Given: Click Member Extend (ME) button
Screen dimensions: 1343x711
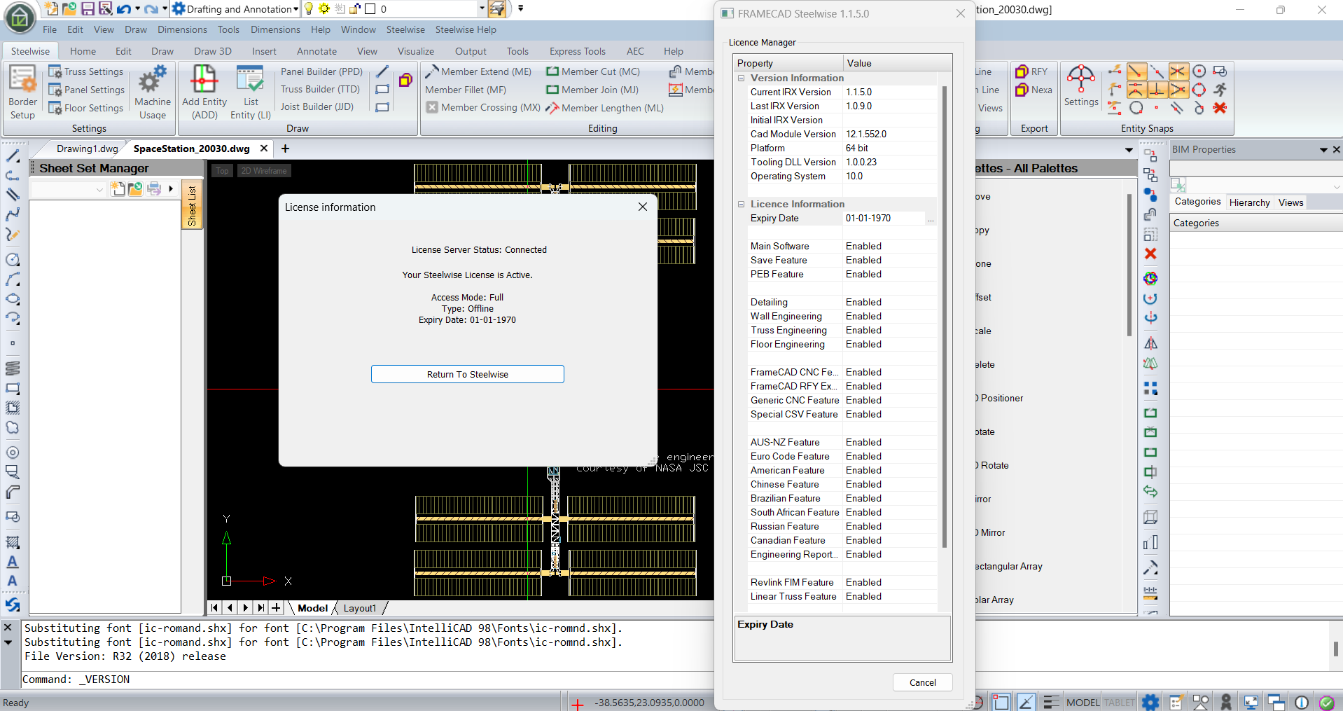Looking at the screenshot, I should [x=478, y=71].
